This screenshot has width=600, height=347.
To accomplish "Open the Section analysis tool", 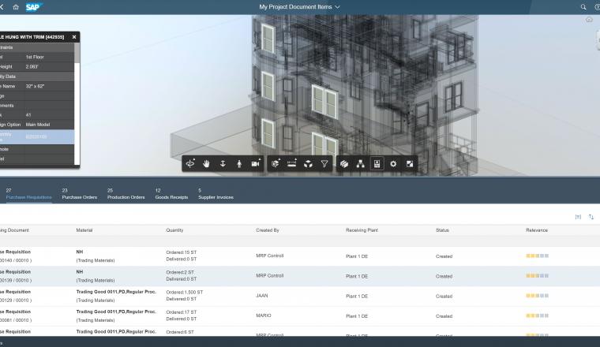I will click(x=276, y=164).
